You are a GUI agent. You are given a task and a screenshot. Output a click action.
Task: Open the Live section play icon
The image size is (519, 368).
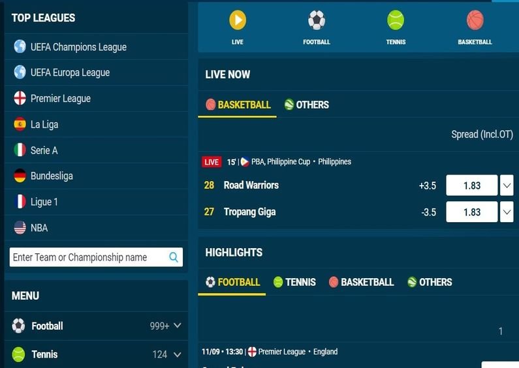[x=238, y=20]
